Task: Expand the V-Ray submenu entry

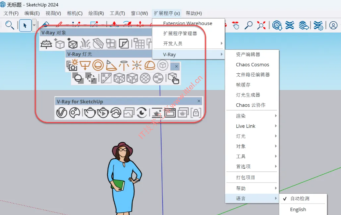Action: pos(188,54)
